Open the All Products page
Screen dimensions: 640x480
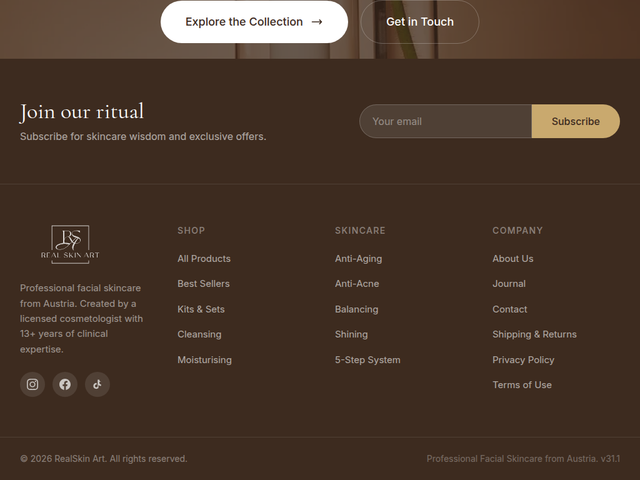point(204,258)
